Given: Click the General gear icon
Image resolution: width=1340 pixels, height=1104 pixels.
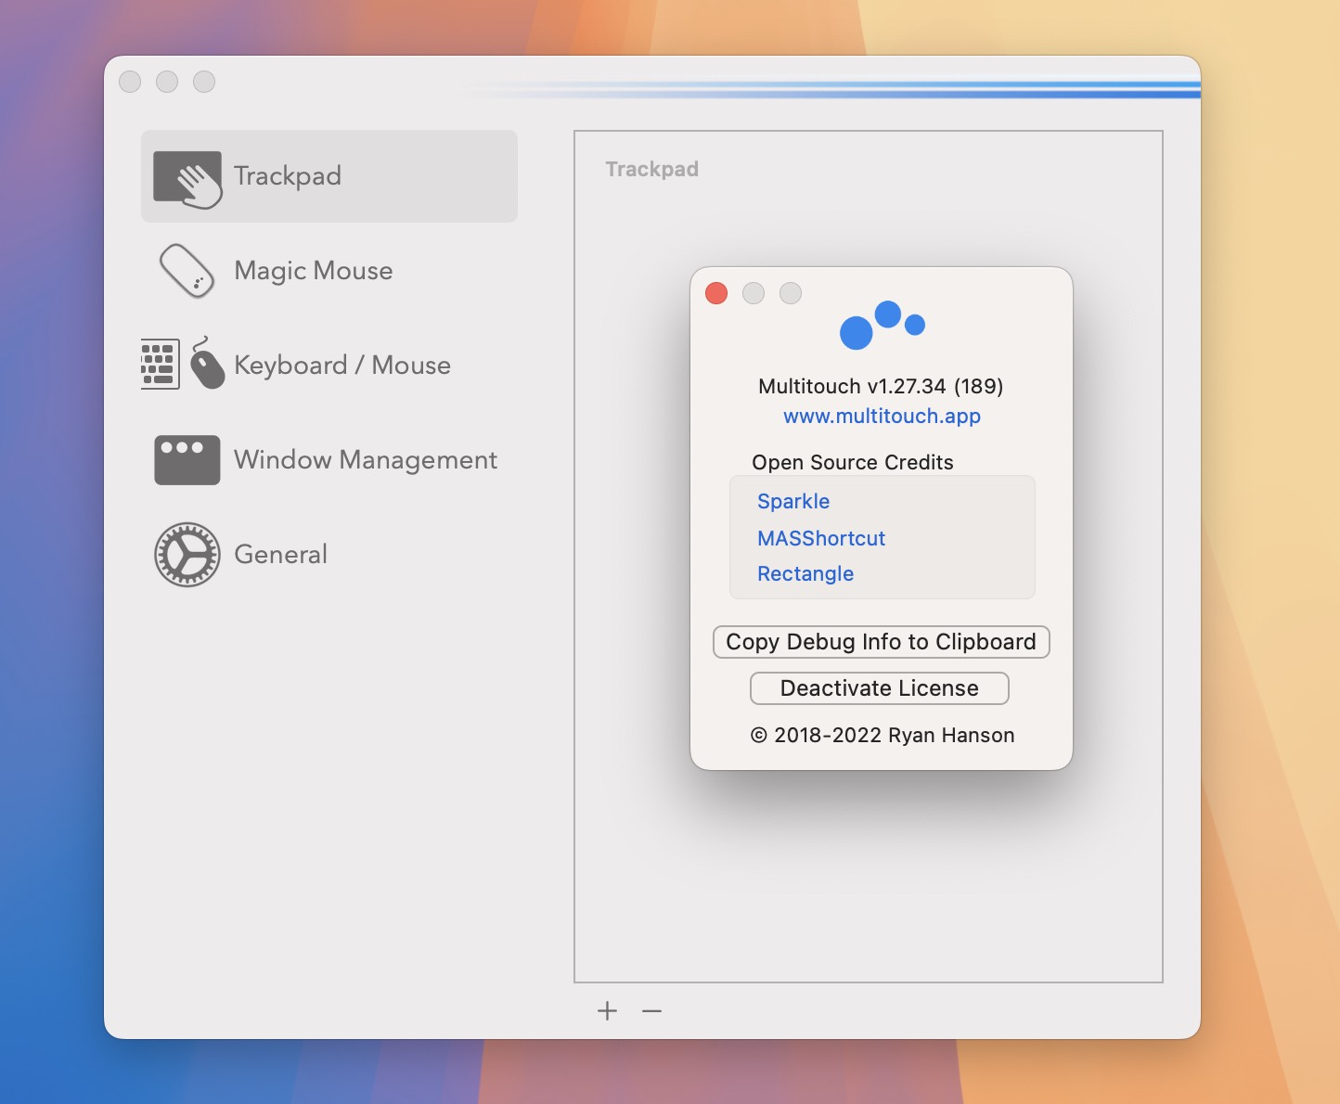Looking at the screenshot, I should pos(187,555).
